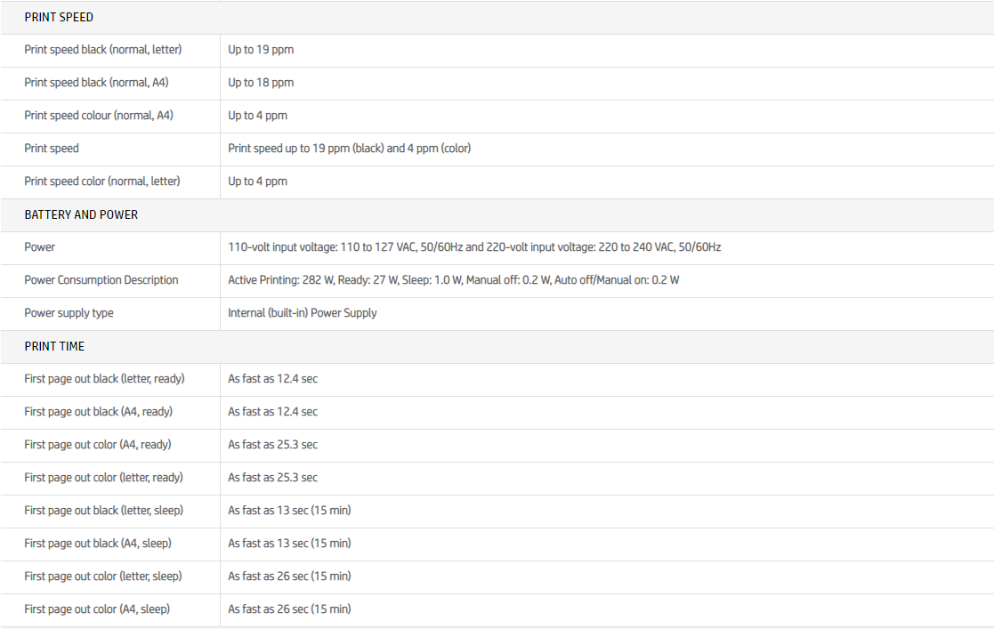The height and width of the screenshot is (629, 994).
Task: Click the Active Printing 282 W consumption text
Action: coord(453,280)
